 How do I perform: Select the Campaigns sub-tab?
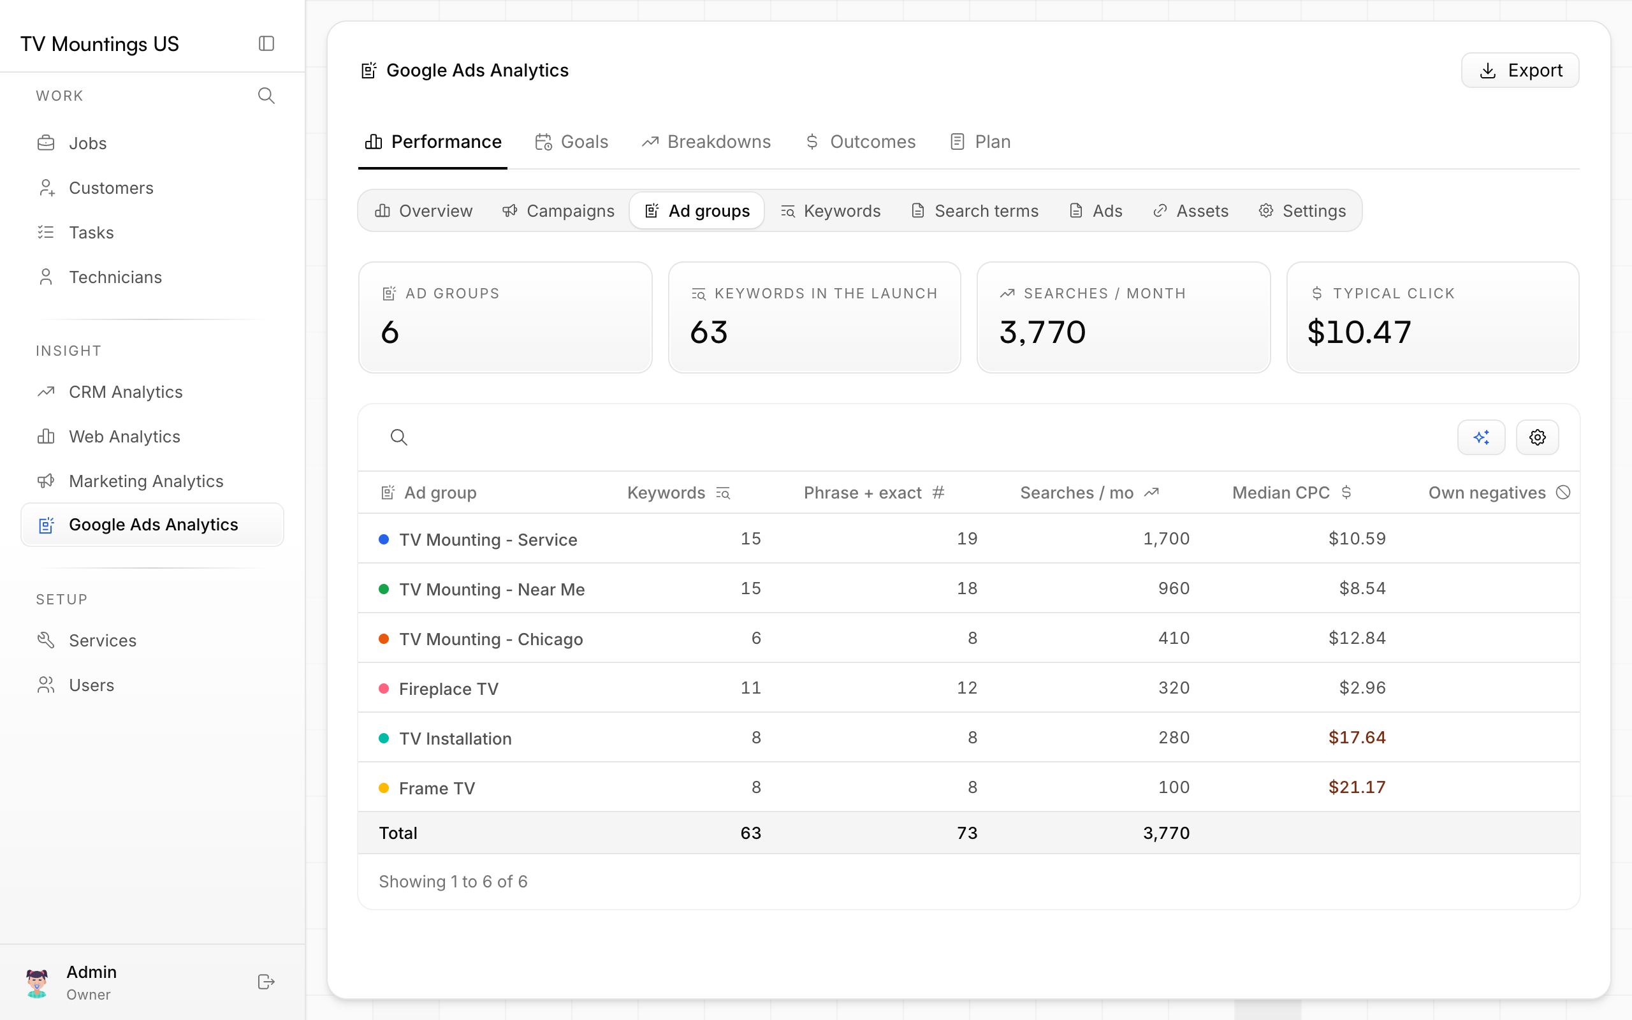pos(558,211)
